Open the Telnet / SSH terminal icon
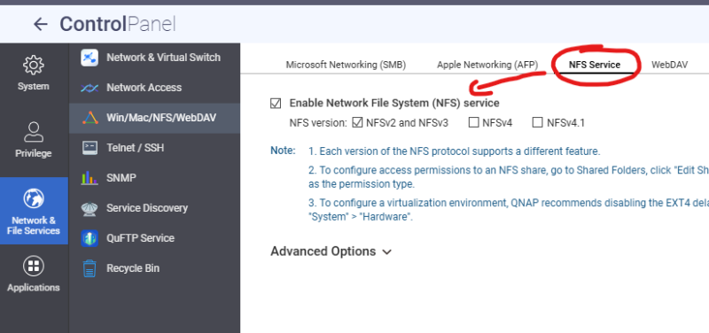709x333 pixels. [90, 148]
